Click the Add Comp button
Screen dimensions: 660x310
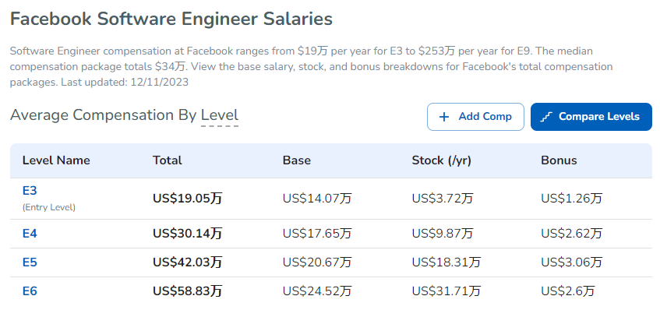[x=475, y=117]
